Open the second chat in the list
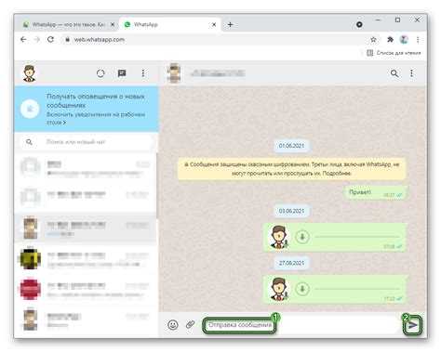Viewport: 441px width, 352px height. point(86,197)
